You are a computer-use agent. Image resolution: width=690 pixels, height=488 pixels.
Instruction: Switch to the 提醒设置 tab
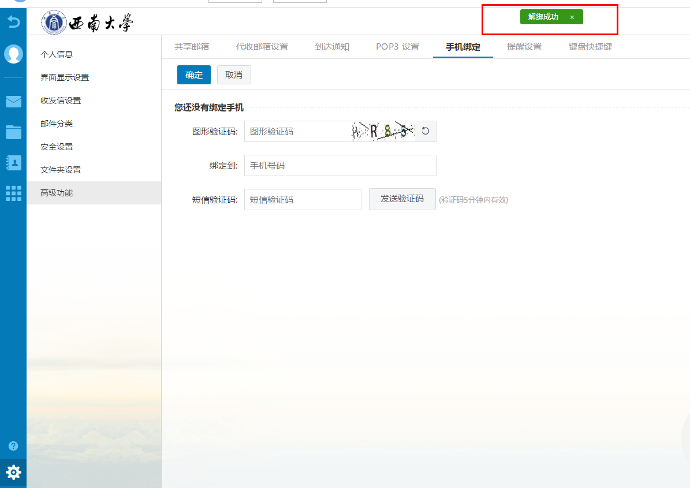524,47
